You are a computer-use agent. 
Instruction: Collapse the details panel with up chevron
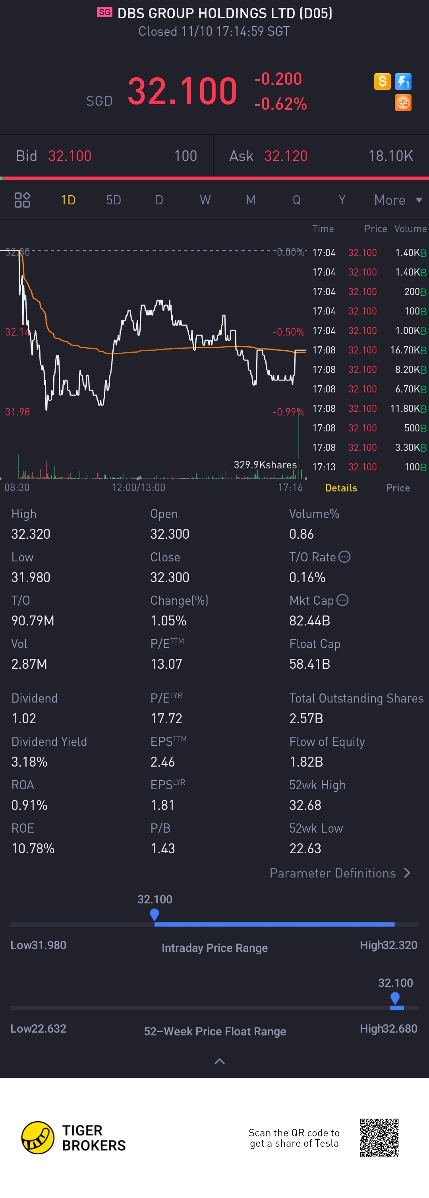[219, 1061]
